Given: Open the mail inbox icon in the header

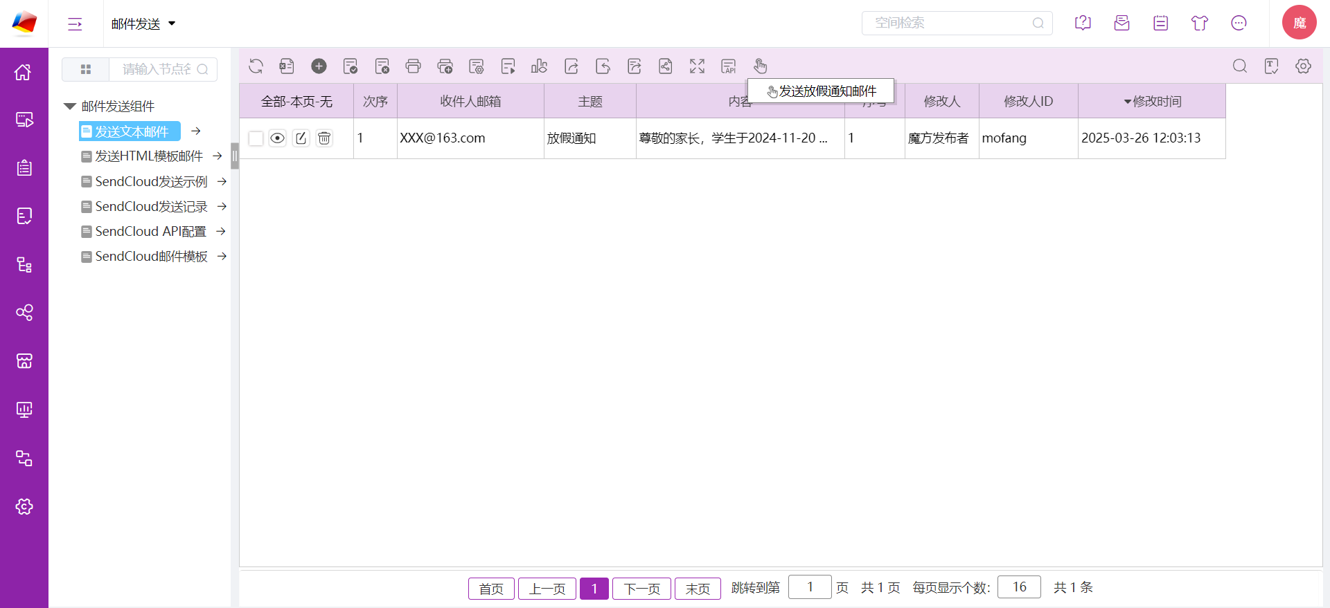Looking at the screenshot, I should click(1121, 23).
